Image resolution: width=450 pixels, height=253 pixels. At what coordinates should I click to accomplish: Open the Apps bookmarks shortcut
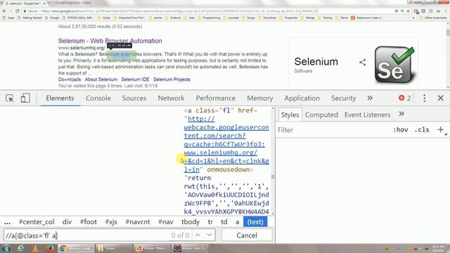[x=8, y=18]
